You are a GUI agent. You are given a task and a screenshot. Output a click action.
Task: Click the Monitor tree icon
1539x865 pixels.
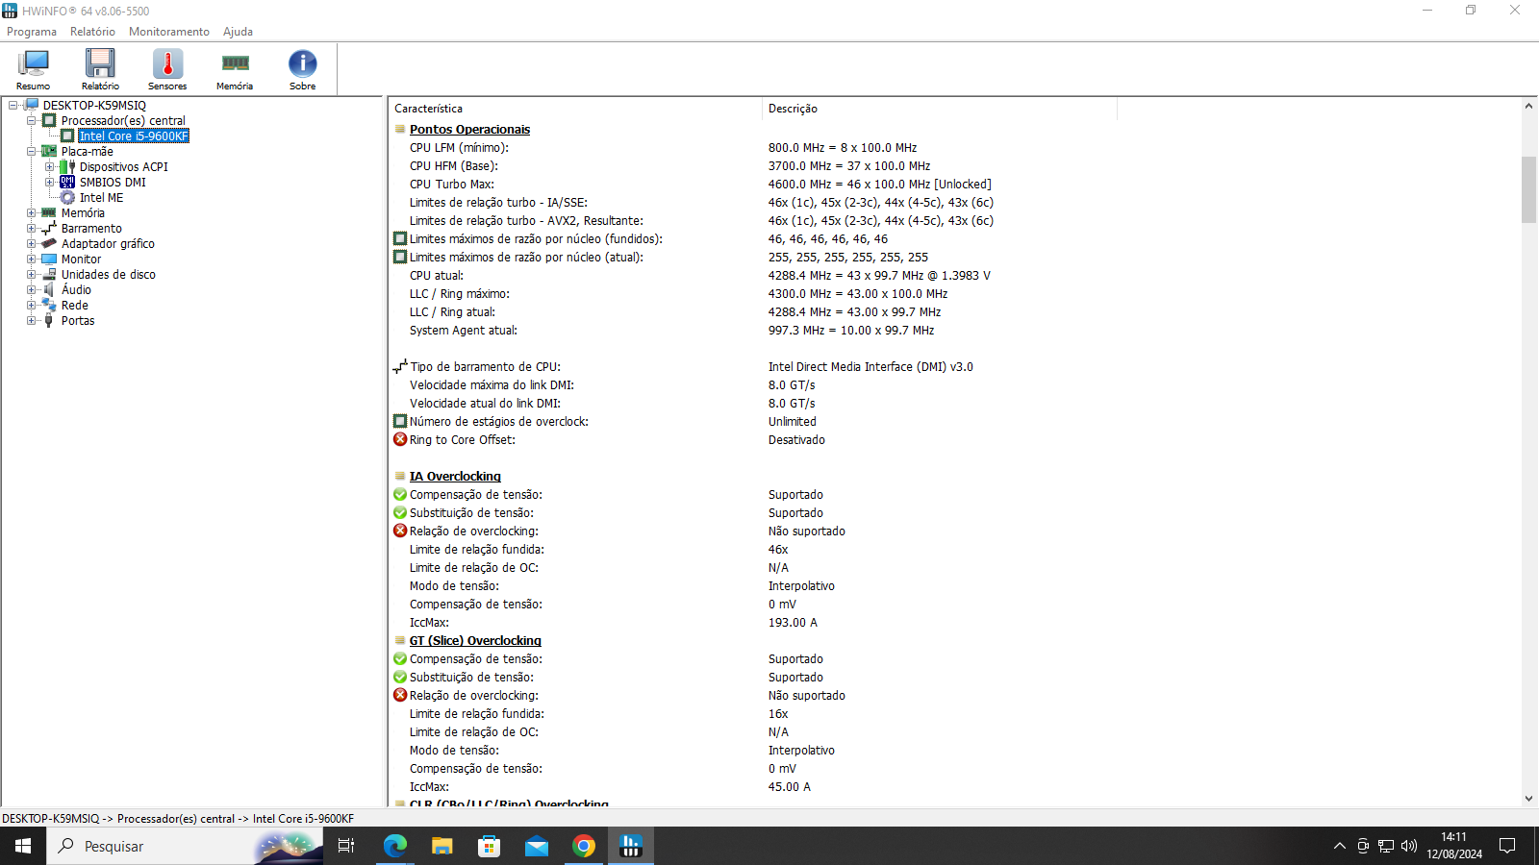coord(49,259)
